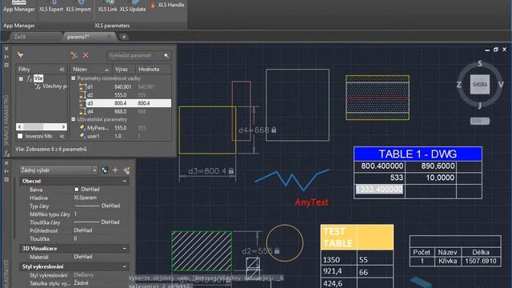Open the WCS dropdown below ViewCube
Screen dimensions: 512x288
point(480,121)
